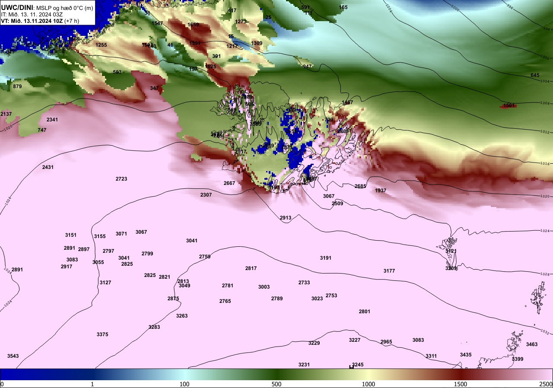
Task: Click the 1028 isobar label
Action: point(545,274)
